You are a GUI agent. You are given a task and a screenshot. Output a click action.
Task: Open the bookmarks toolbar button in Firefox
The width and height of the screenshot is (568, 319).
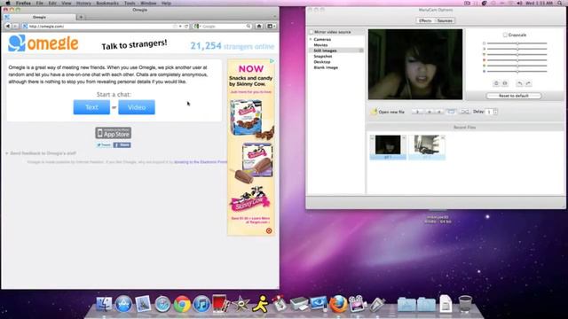point(271,26)
